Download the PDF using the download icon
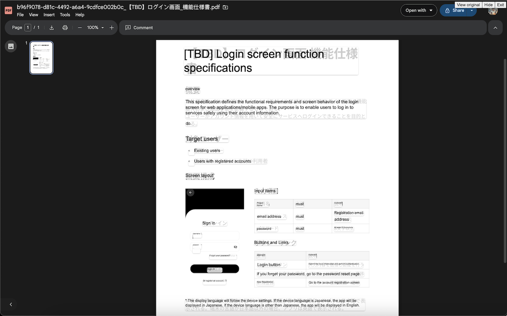 point(51,28)
